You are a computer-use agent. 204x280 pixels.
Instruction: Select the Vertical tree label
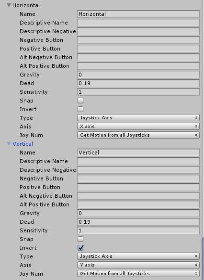point(23,144)
